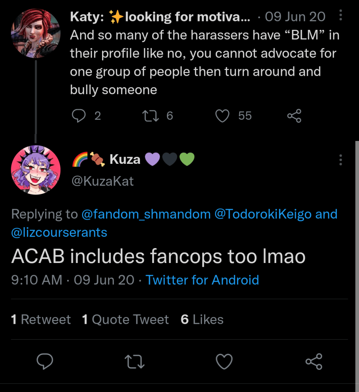This screenshot has width=359, height=392.
Task: Open more options menu on Katy's tweet
Action: (x=341, y=16)
